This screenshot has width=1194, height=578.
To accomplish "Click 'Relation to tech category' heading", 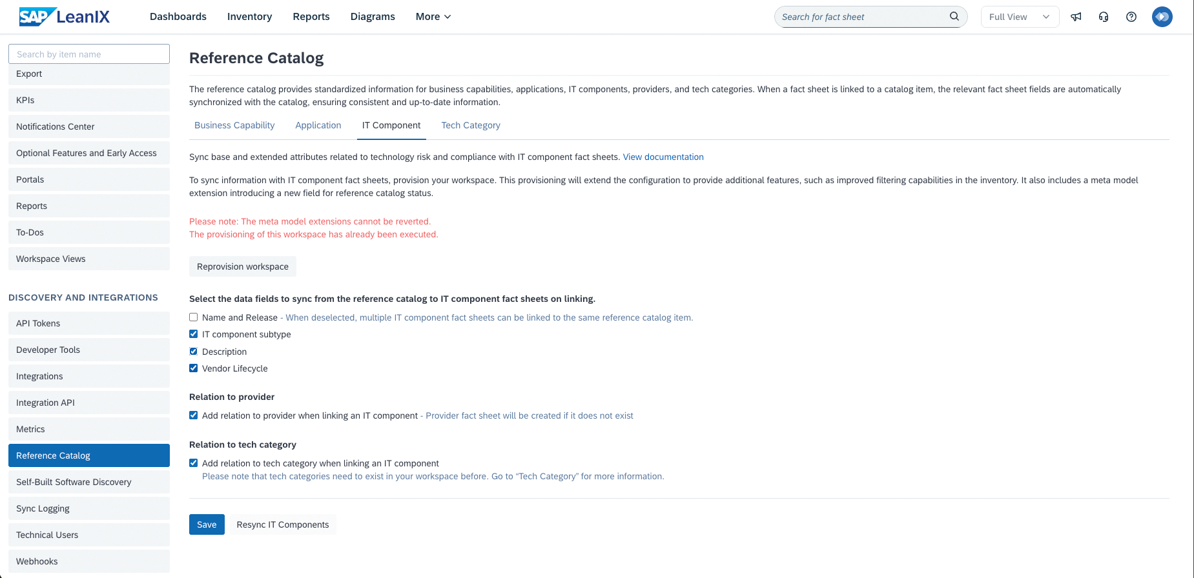I will point(243,444).
